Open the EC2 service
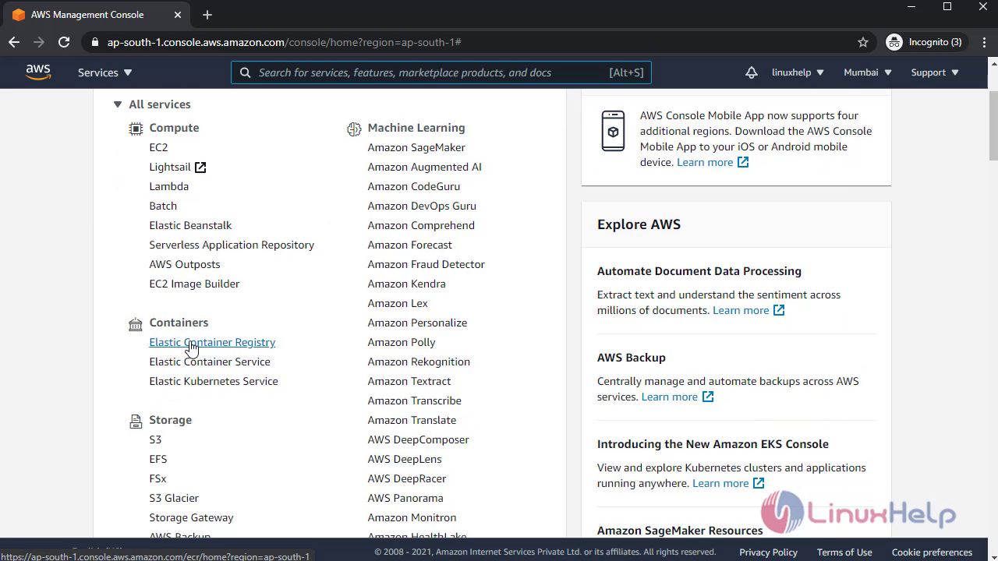Image resolution: width=998 pixels, height=561 pixels. 158,147
